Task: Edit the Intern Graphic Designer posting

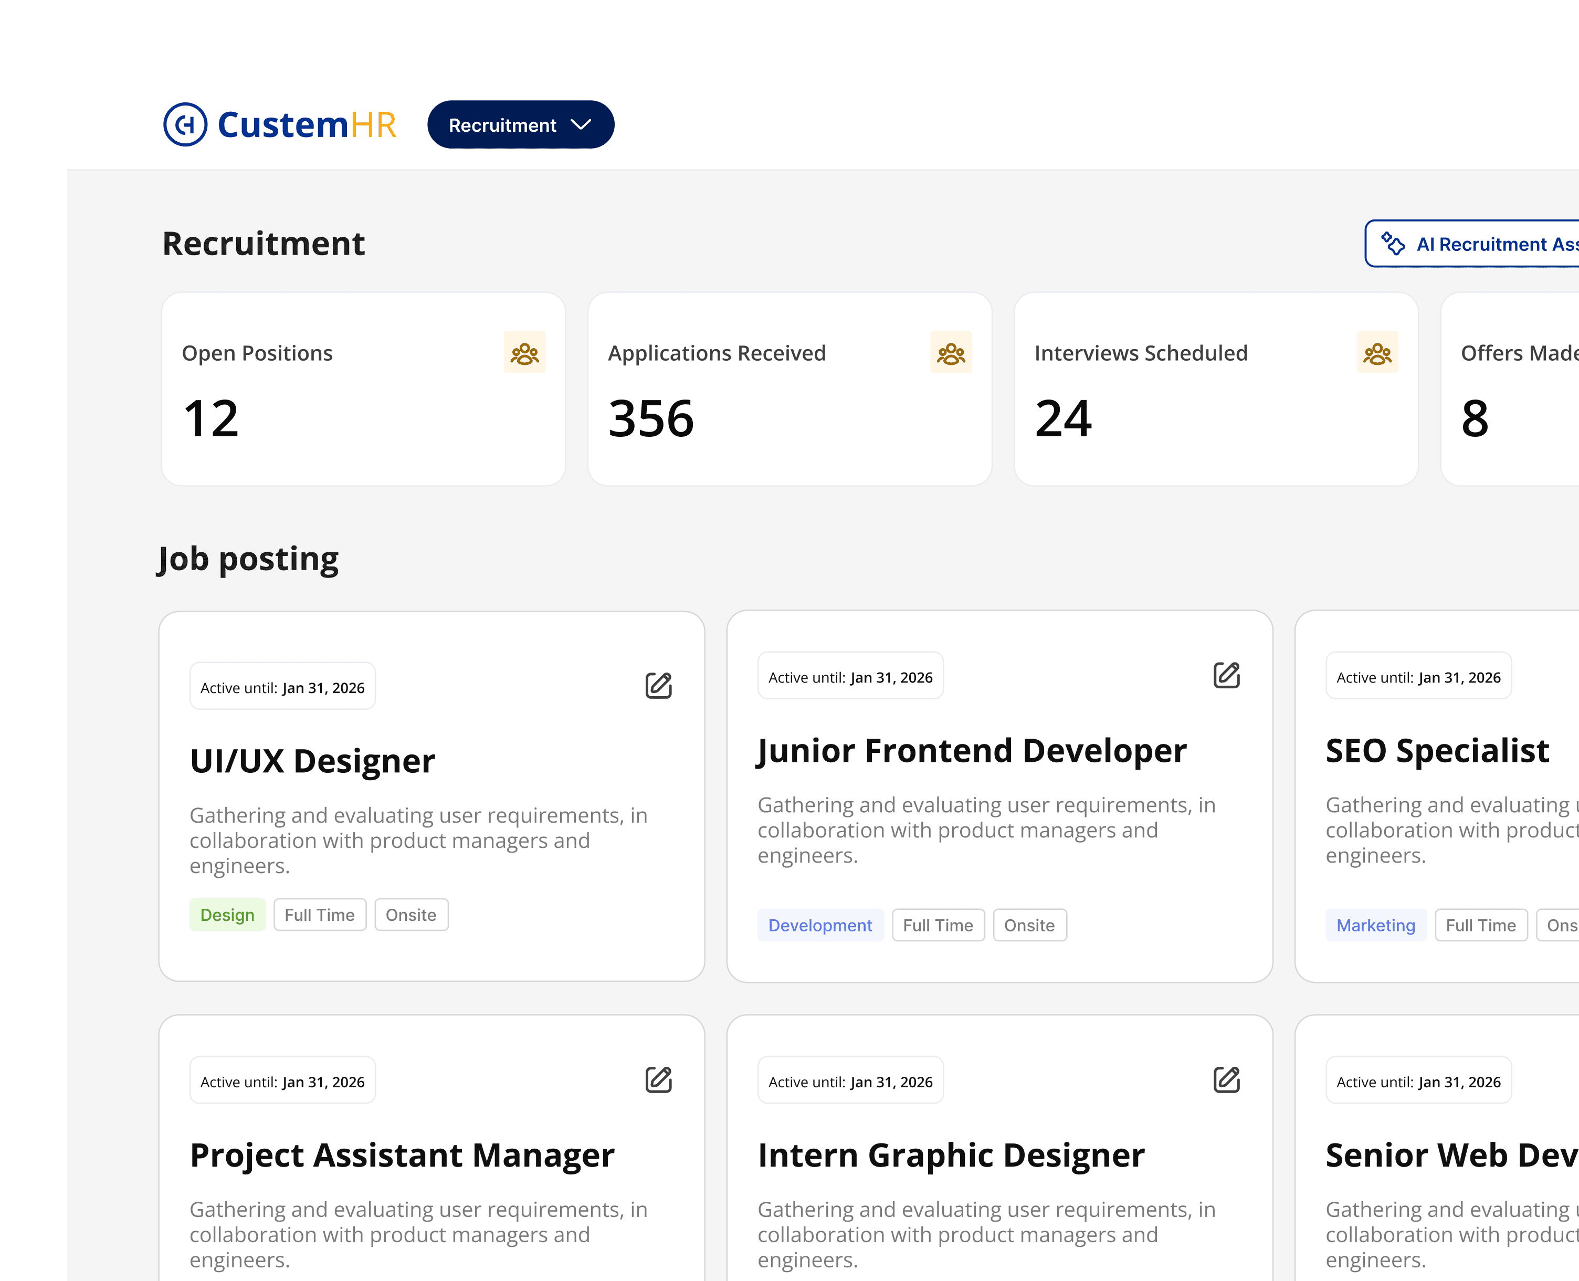Action: [1226, 1079]
